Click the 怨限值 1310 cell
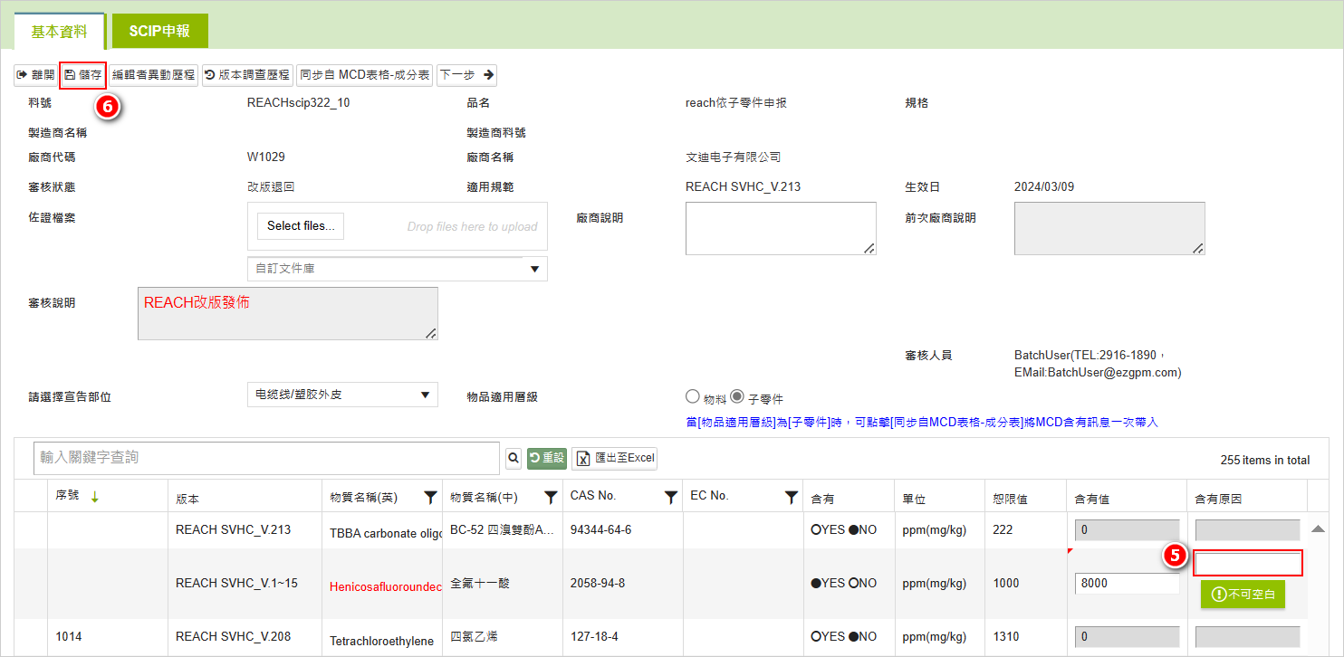Viewport: 1344px width, 657px height. point(1006,637)
